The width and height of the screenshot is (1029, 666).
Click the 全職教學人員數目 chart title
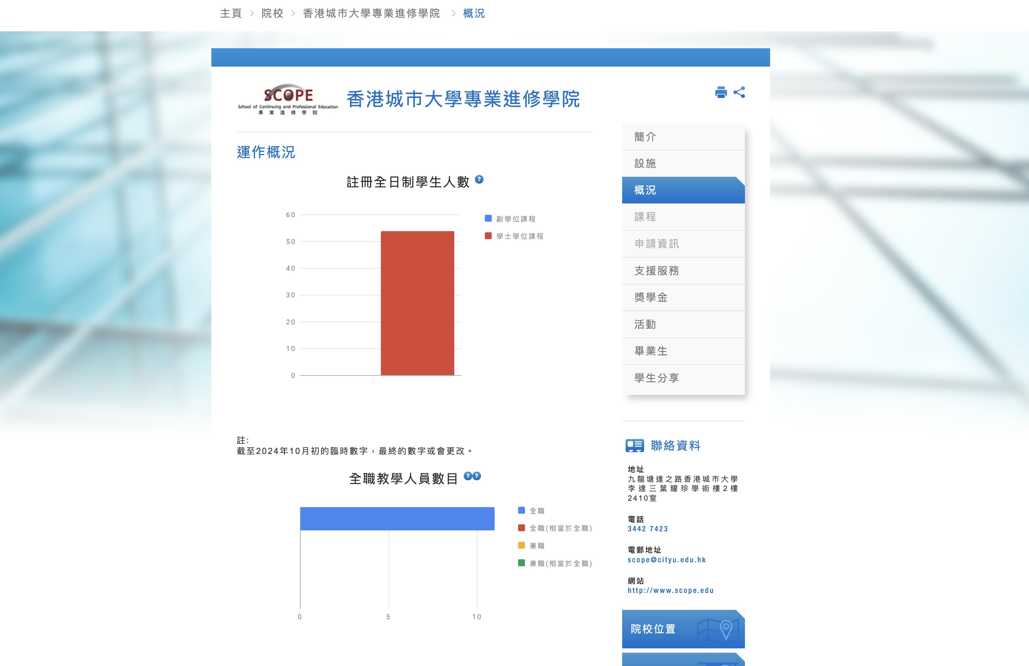click(x=403, y=478)
